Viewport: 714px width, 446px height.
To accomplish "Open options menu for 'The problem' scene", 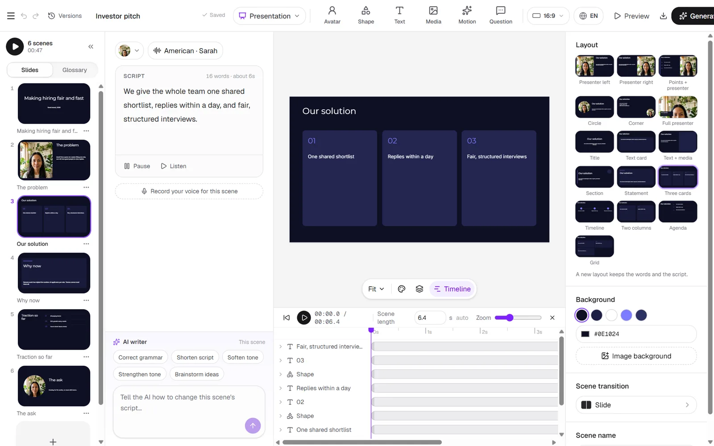I will [x=86, y=187].
